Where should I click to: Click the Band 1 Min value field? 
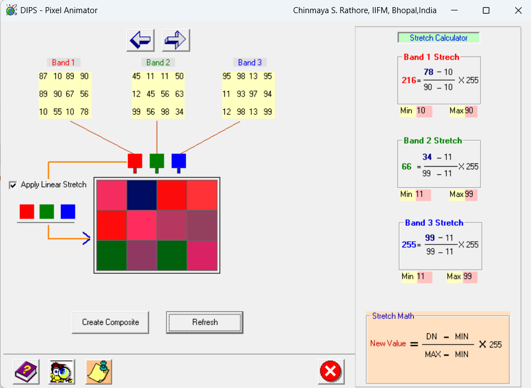click(x=424, y=111)
